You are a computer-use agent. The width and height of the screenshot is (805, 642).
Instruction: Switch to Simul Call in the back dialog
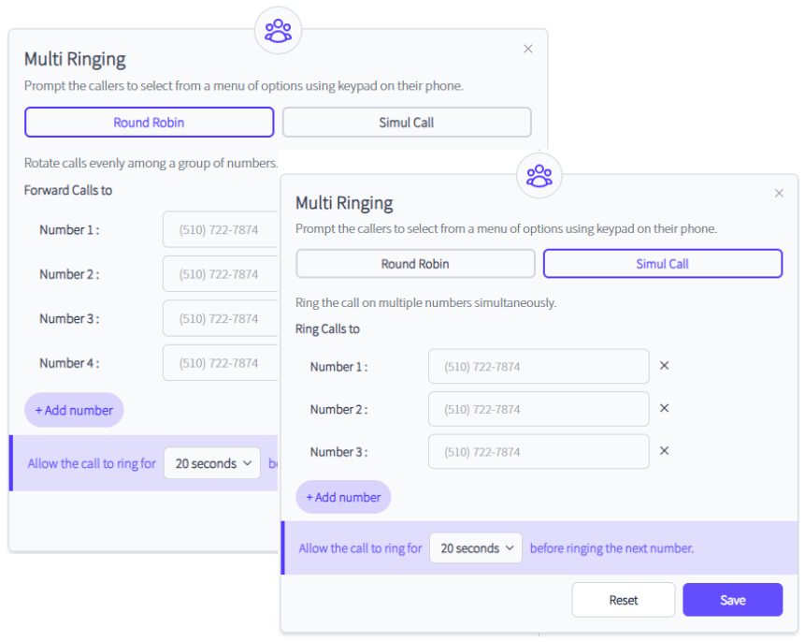point(407,123)
